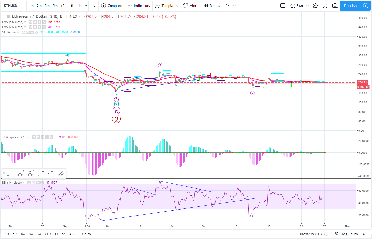The width and height of the screenshot is (372, 239).
Task: Click the Compare symbol button
Action: click(x=112, y=6)
